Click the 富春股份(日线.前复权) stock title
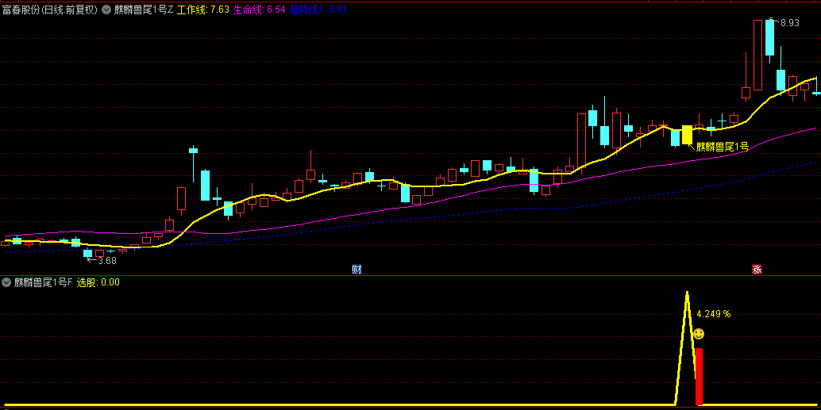 tap(50, 10)
